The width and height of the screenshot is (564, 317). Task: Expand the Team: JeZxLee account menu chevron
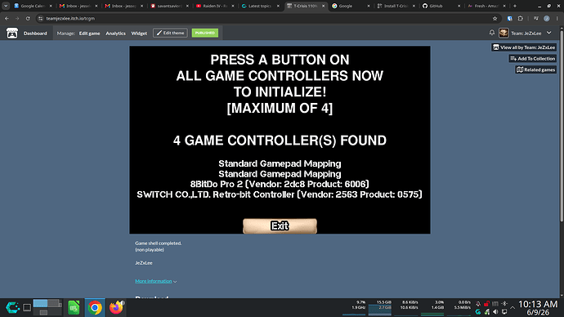(x=549, y=33)
